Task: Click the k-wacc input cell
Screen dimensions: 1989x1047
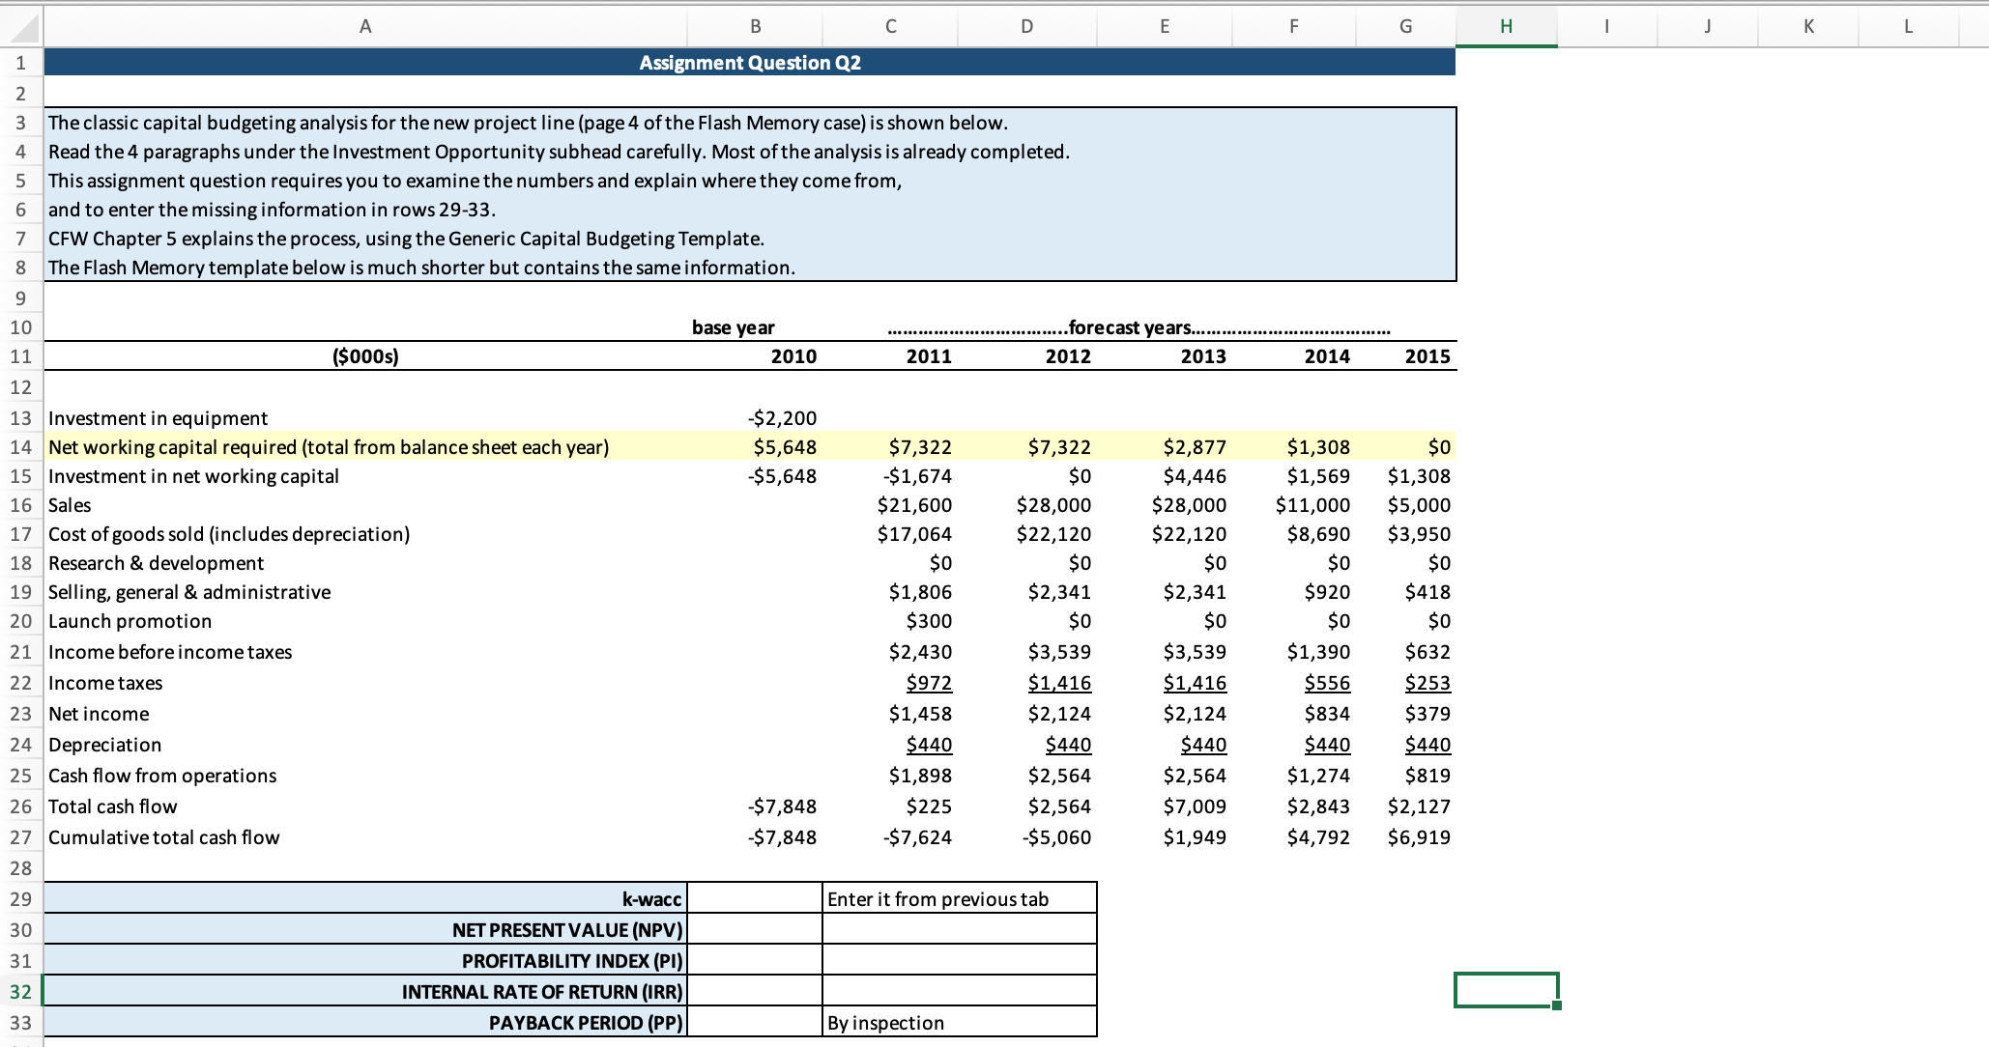Action: click(755, 899)
